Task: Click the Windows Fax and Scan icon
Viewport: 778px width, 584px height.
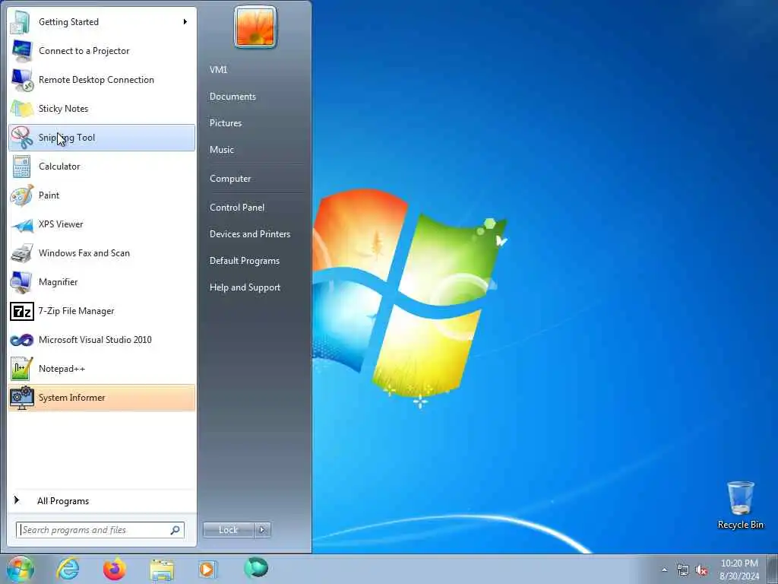Action: tap(21, 253)
